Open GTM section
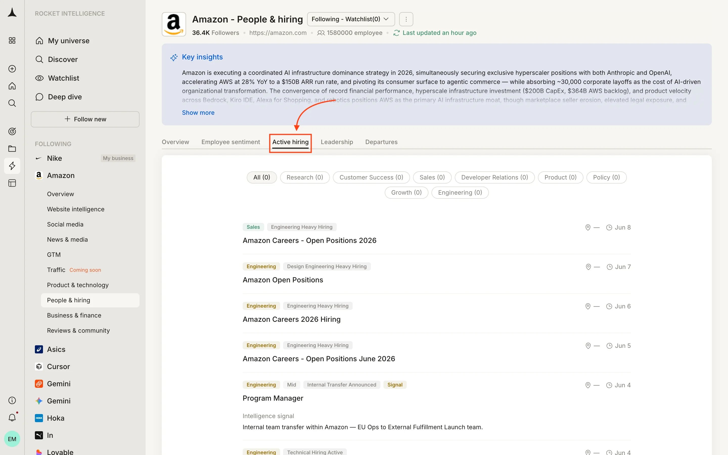This screenshot has height=455, width=728. point(54,255)
